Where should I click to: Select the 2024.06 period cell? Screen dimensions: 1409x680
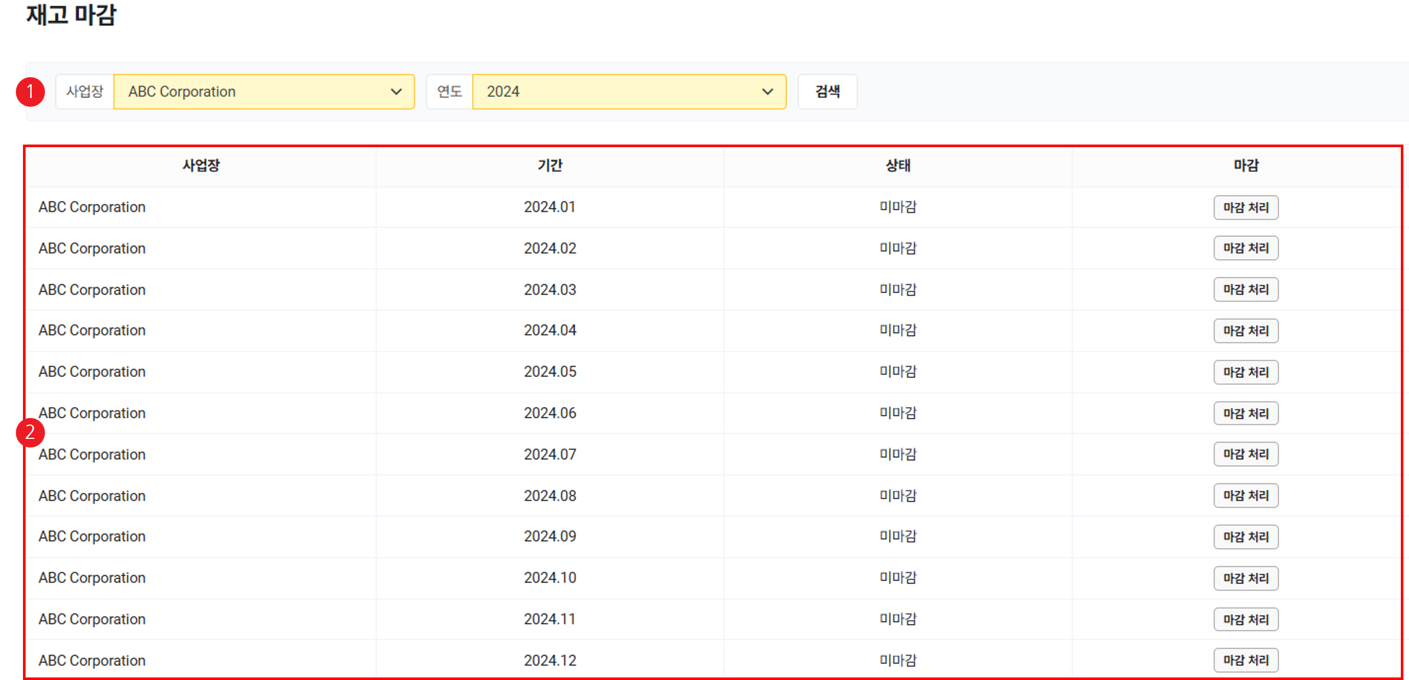click(x=550, y=413)
